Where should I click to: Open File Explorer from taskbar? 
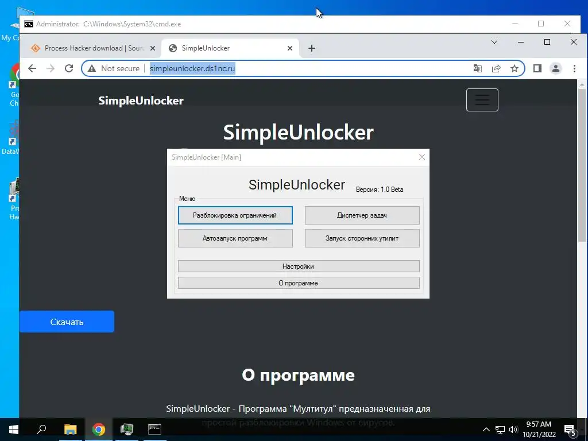(70, 430)
